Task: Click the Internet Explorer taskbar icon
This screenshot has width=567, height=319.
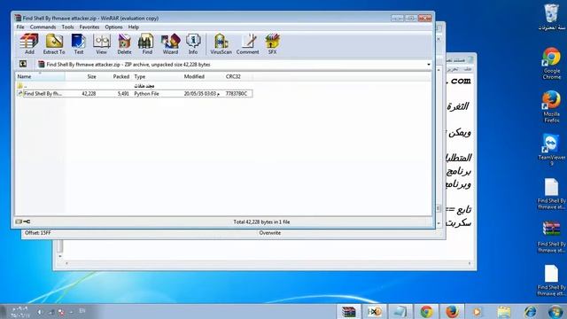Action: (530, 312)
